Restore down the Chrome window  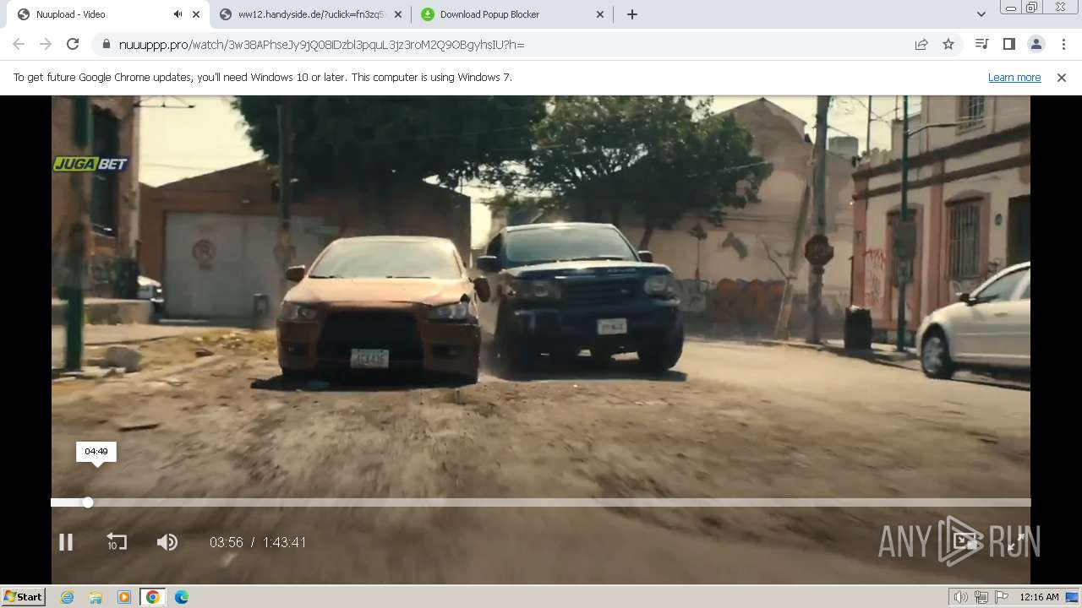(1032, 8)
